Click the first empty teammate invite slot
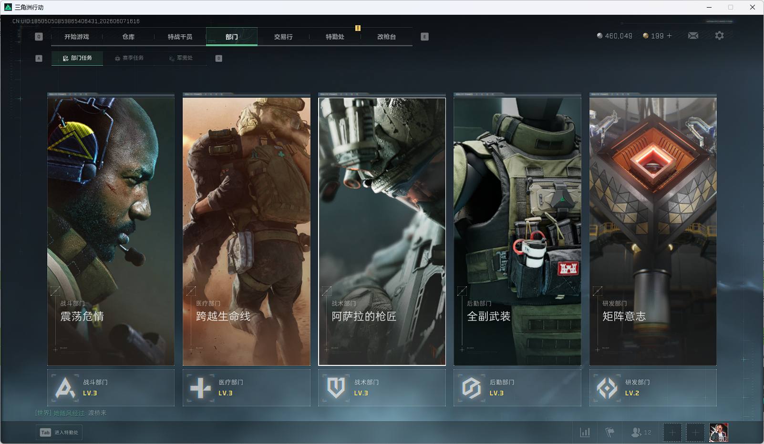The image size is (764, 444). [x=672, y=433]
